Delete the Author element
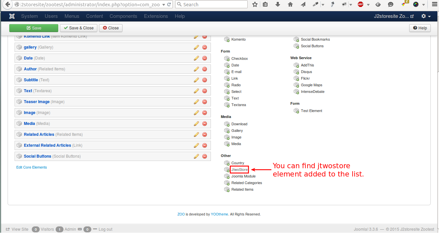Screen dimensions: 439x233 [x=205, y=69]
